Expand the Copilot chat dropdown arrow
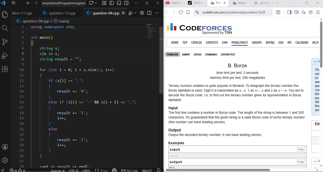Screen dimensions: 323x172 (96, 3)
